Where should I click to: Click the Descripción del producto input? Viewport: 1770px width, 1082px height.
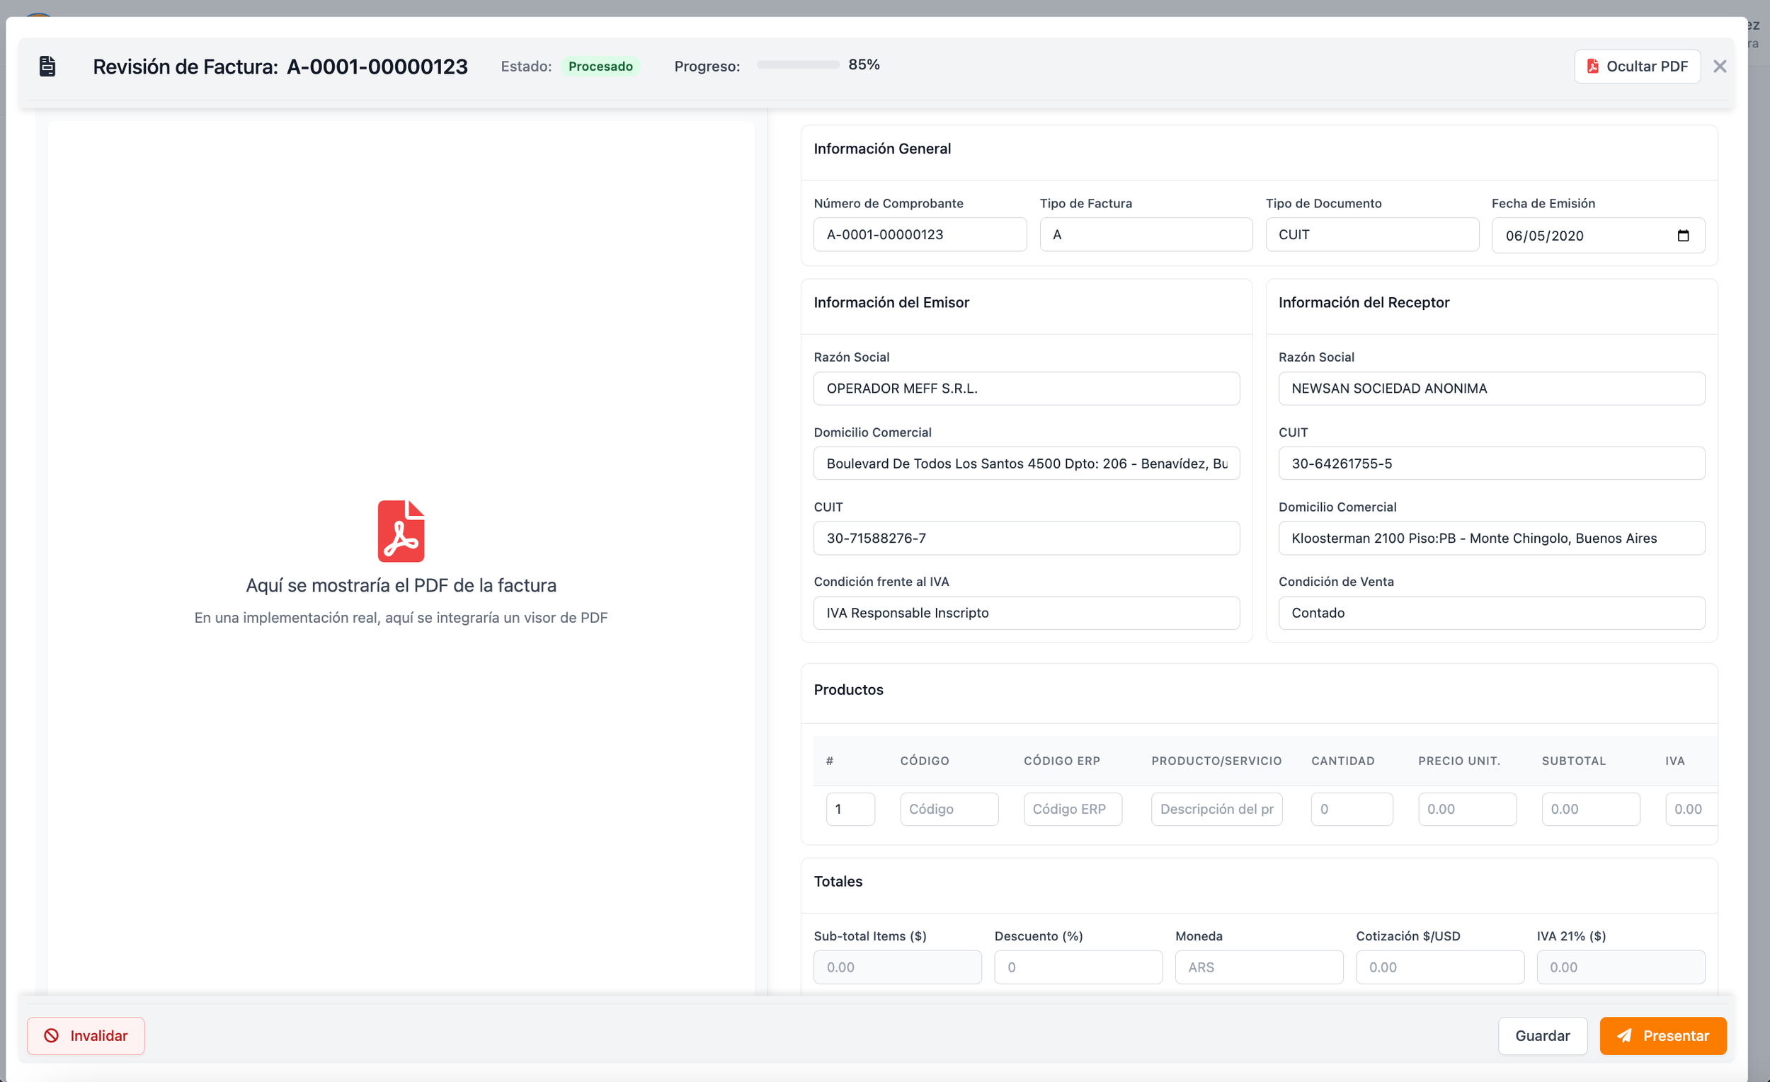pyautogui.click(x=1216, y=809)
